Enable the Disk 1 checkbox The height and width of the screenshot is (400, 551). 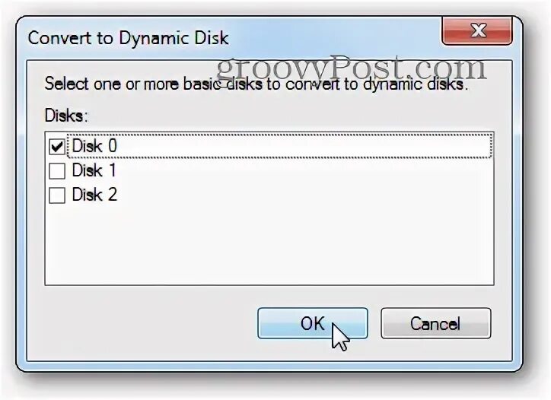point(57,171)
